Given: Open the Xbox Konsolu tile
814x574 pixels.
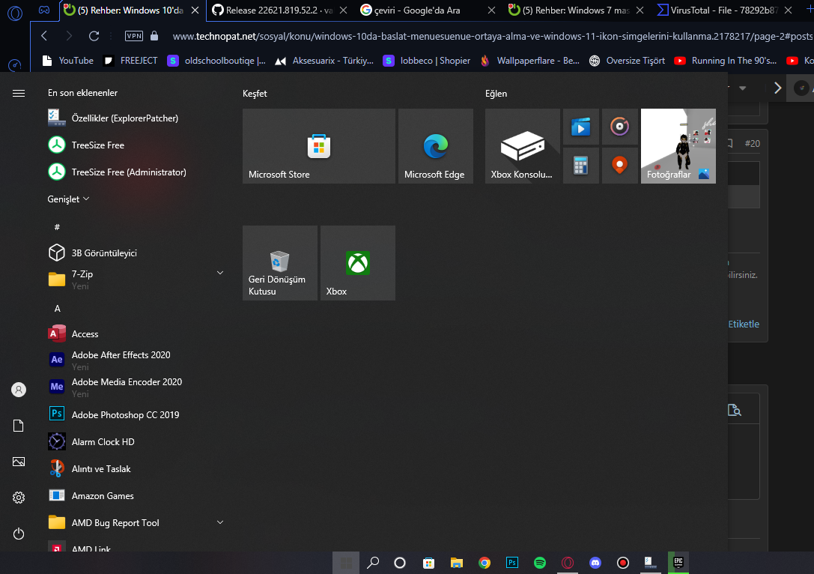Looking at the screenshot, I should pos(522,146).
